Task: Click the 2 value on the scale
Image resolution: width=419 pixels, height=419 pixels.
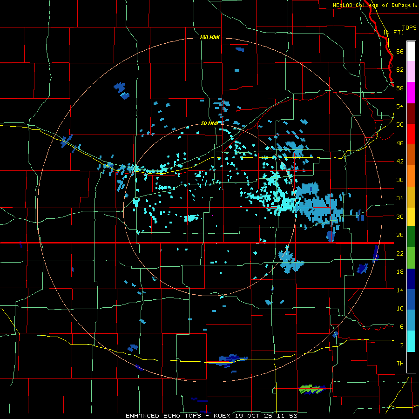Action: point(402,345)
